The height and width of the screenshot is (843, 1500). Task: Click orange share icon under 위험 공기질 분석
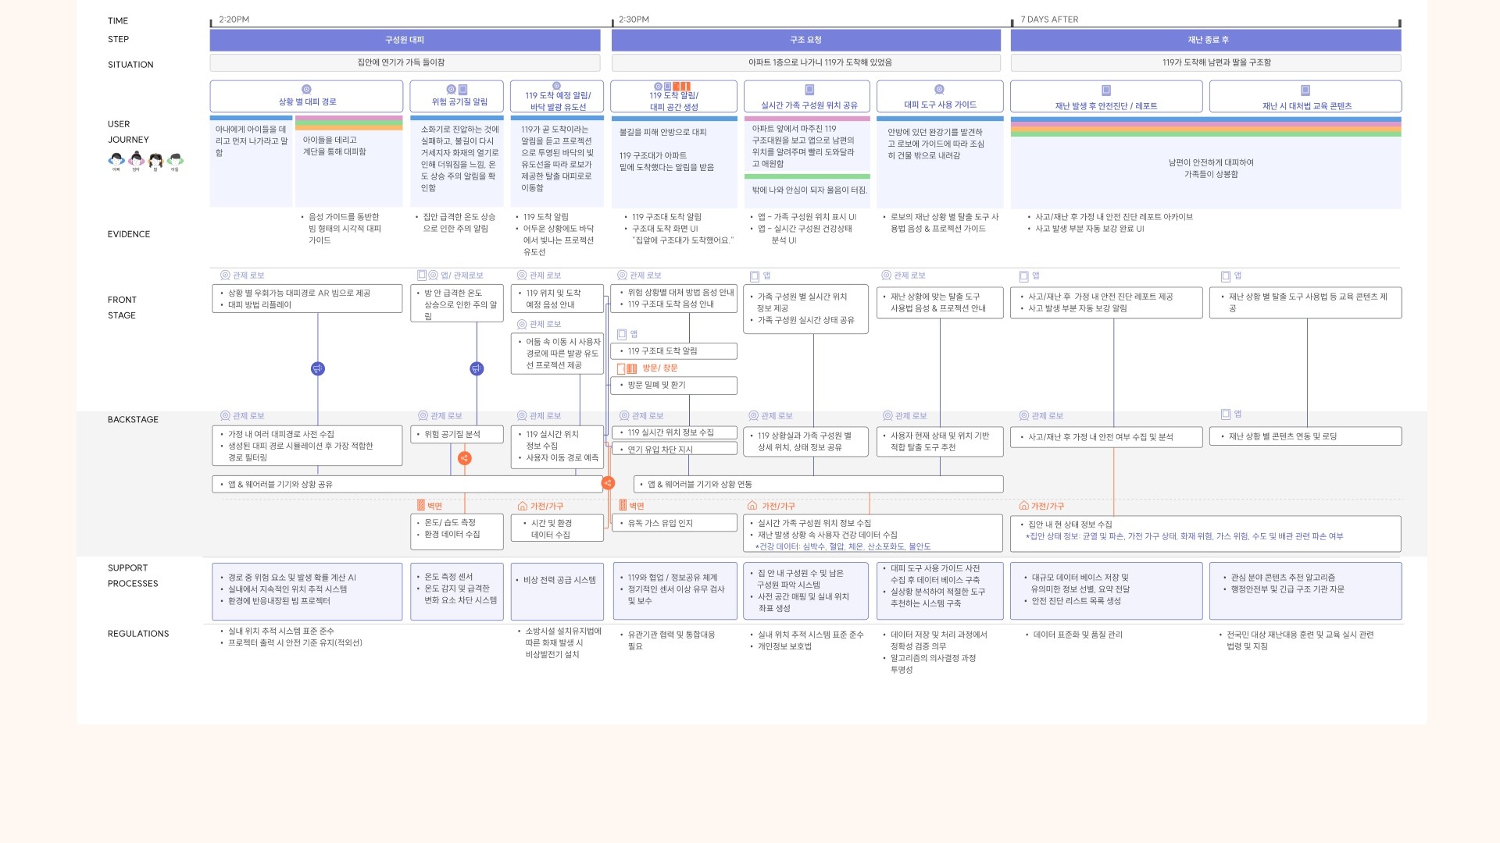465,458
